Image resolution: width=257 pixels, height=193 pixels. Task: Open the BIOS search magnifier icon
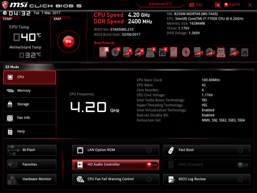[218, 5]
